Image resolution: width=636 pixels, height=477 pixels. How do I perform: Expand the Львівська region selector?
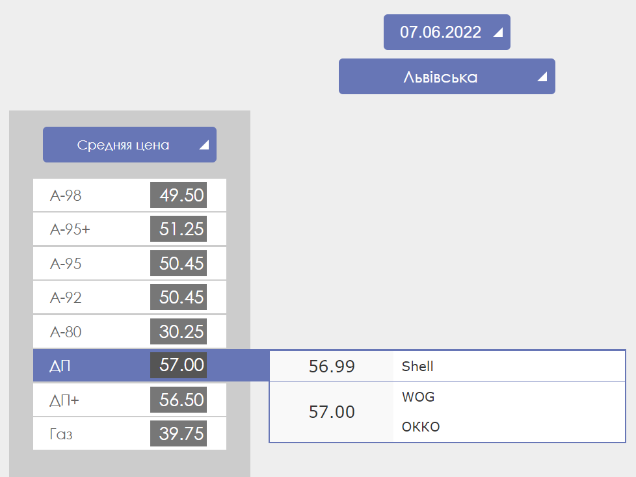coord(446,77)
